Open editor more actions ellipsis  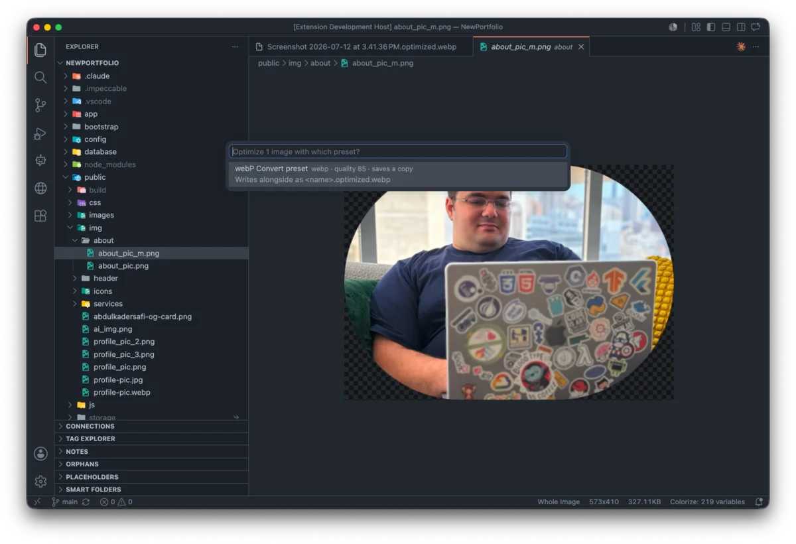pyautogui.click(x=756, y=46)
